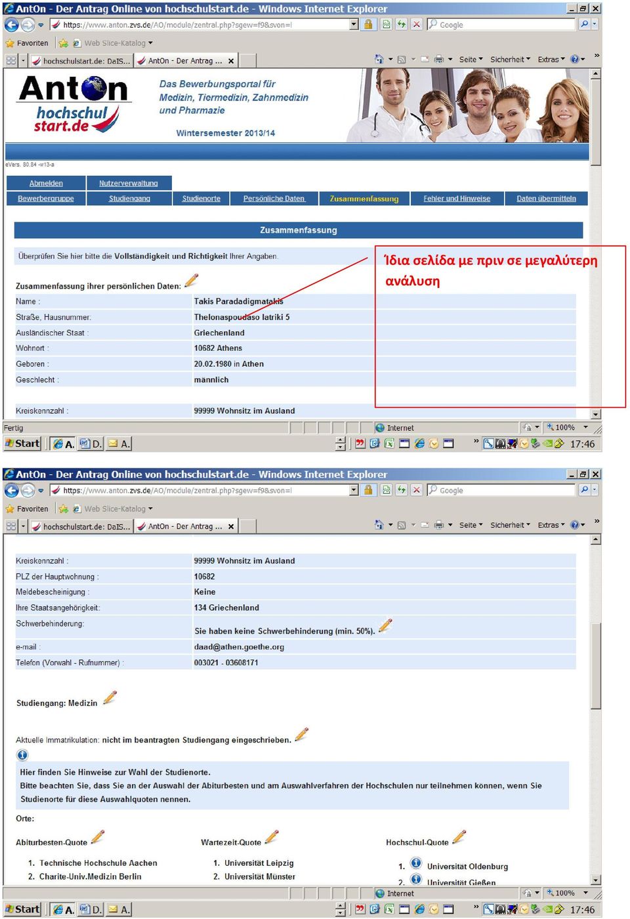Click scroll-down arrow of upper window page
Image resolution: width=630 pixels, height=919 pixels.
pyautogui.click(x=596, y=414)
